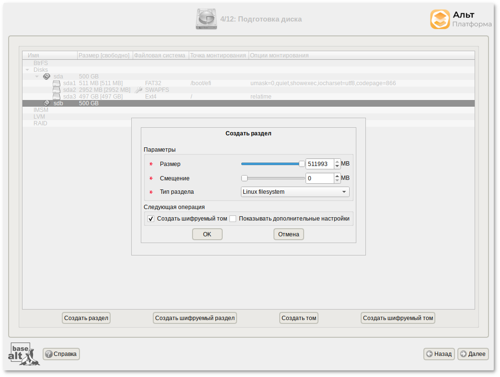
Task: Click the BaseALT logo
Action: coord(23,354)
